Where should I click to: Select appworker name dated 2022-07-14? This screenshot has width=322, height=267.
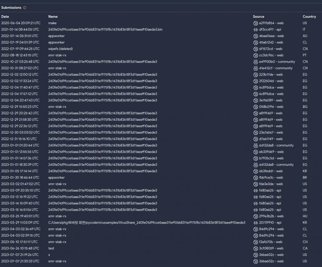pos(57,36)
